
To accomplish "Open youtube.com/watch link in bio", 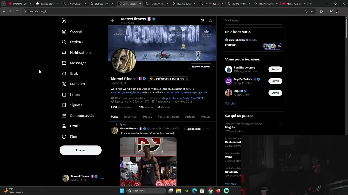I will (186, 98).
